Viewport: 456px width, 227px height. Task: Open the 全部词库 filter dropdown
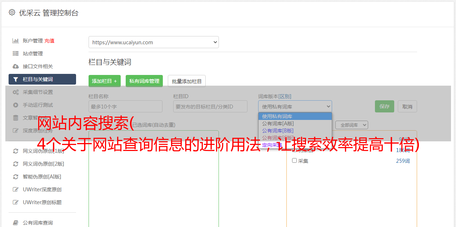pos(352,125)
